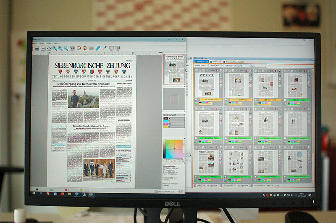The height and width of the screenshot is (223, 336).
Task: Open the notification center icon on taskbar
Action: [310, 195]
